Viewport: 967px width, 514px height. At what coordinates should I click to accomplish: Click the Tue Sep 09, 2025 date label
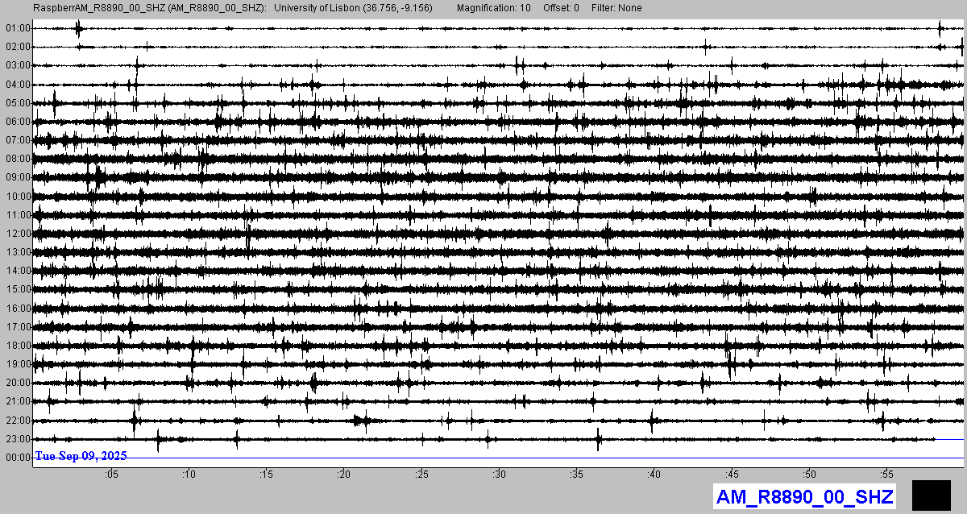pos(81,456)
